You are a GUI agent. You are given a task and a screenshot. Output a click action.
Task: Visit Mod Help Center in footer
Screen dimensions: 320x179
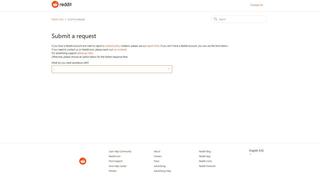[x=117, y=166]
